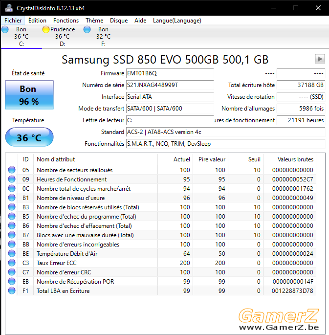Viewport: 329px width, 335px height.
Task: Close the CrystalDiskInfo window
Action: 318,8
